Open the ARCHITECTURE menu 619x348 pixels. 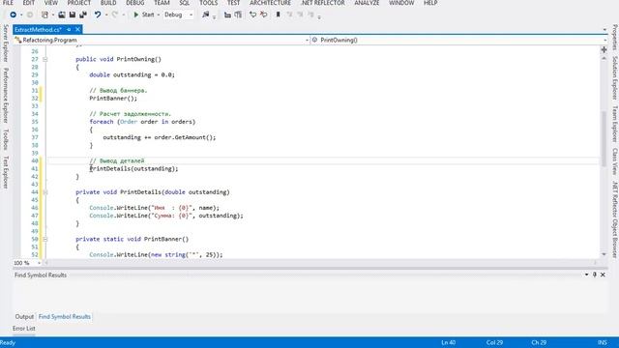coord(270,3)
